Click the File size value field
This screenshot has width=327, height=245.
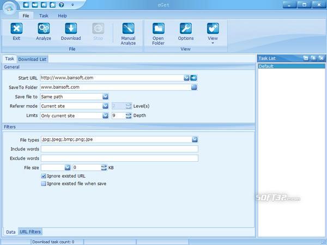click(87, 168)
